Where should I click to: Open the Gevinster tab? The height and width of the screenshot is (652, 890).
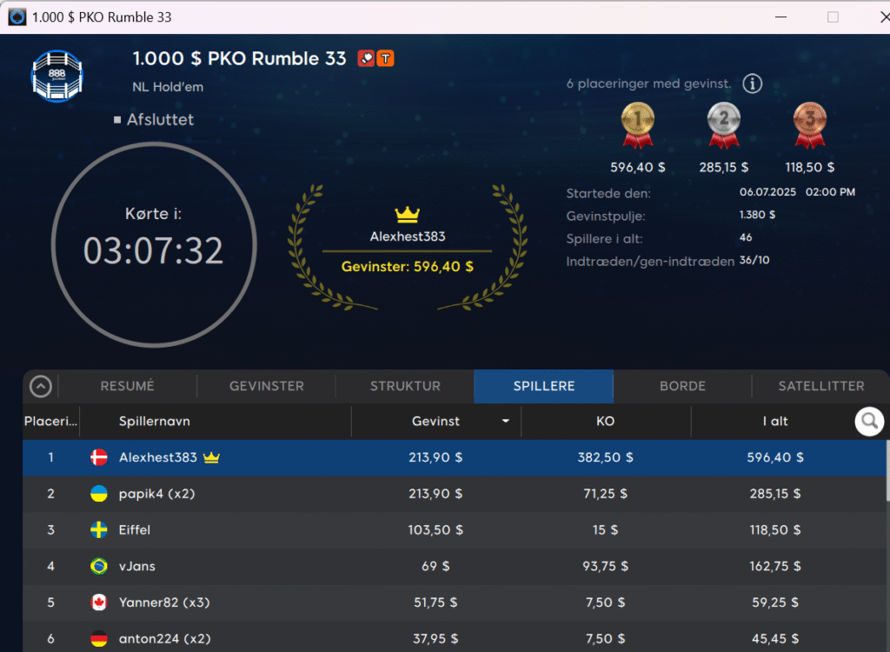pyautogui.click(x=266, y=386)
